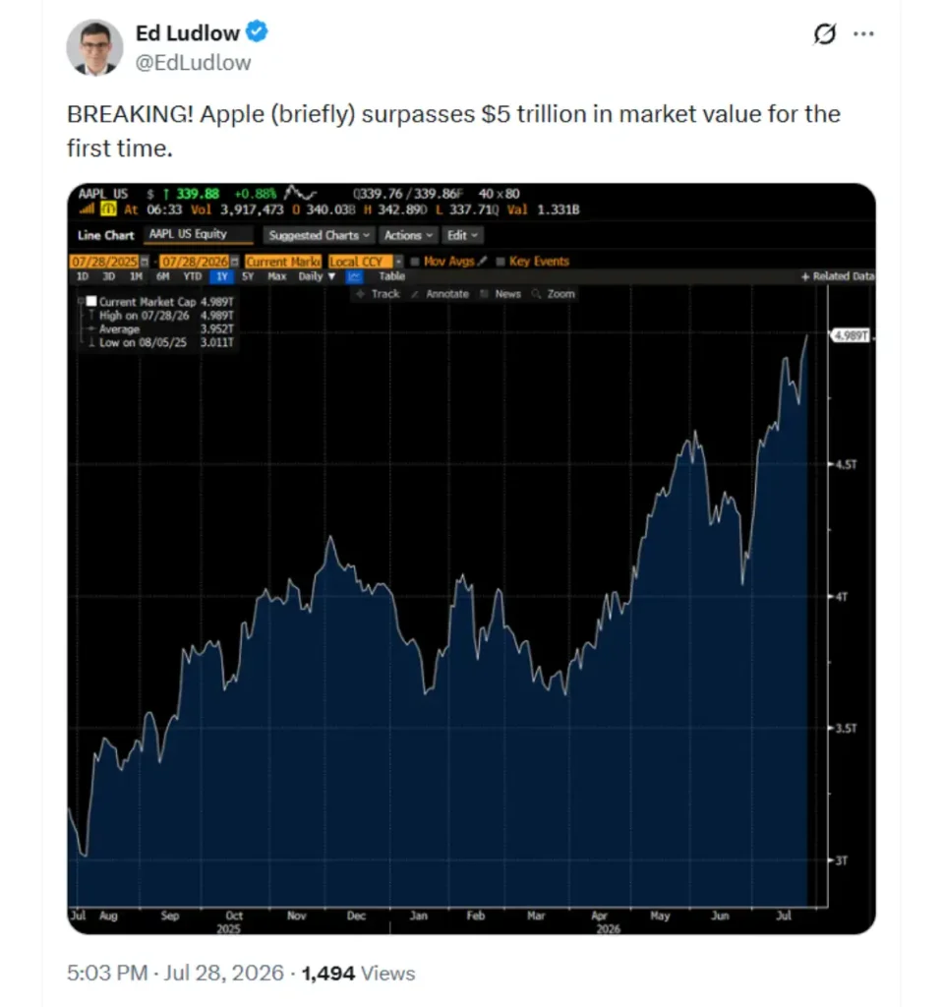Toggle the Mov Avgs checkbox
The height and width of the screenshot is (1007, 942).
pyautogui.click(x=415, y=262)
